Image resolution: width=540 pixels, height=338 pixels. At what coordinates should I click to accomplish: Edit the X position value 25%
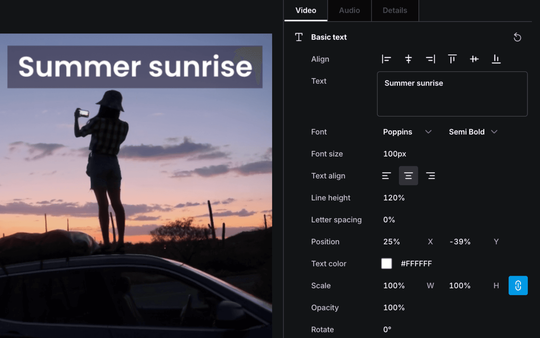pos(391,242)
